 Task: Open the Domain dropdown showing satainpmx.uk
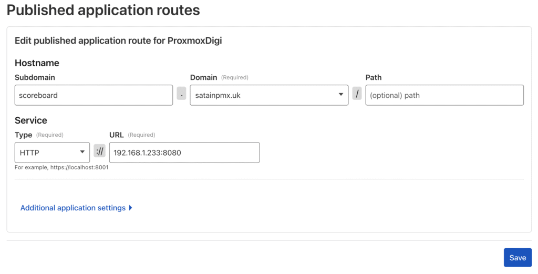(x=263, y=95)
